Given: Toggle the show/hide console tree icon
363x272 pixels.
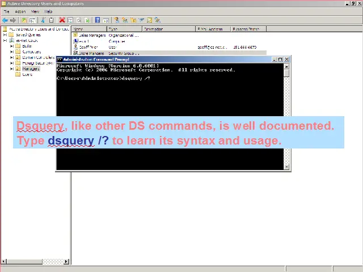Looking at the screenshot, I should coord(32,20).
